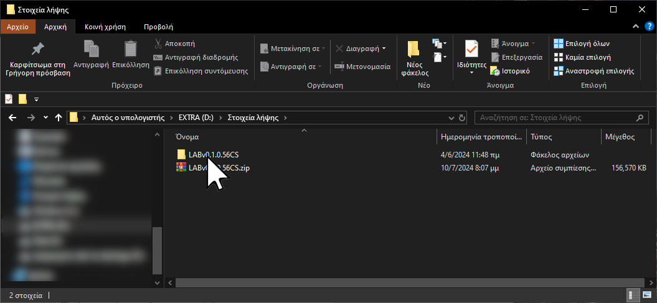Click the Cut (Αποκοπή) scissors icon
The image size is (657, 303).
tap(158, 44)
